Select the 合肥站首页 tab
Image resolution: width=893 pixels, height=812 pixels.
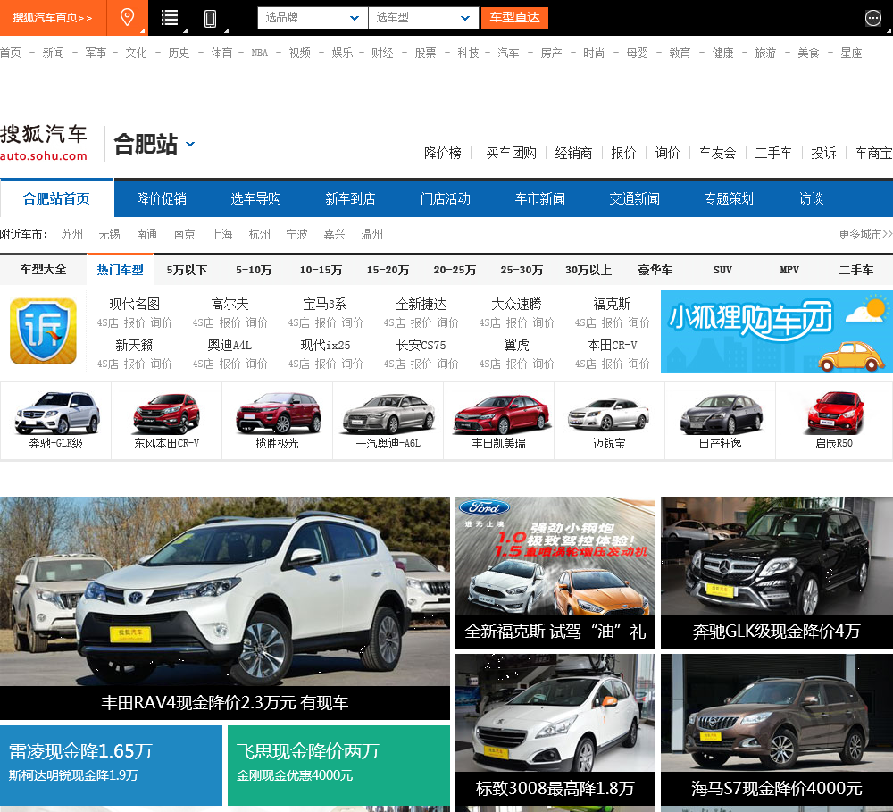56,198
